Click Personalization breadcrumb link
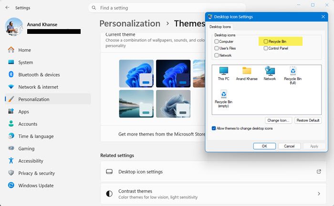Screen dimensions: 334x206 (x=130, y=23)
